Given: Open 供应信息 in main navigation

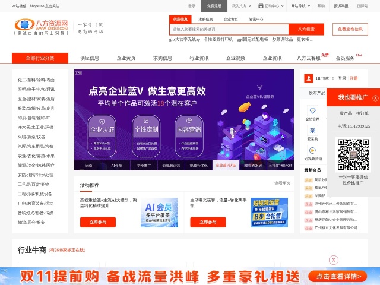Looking at the screenshot, I should tap(90, 58).
